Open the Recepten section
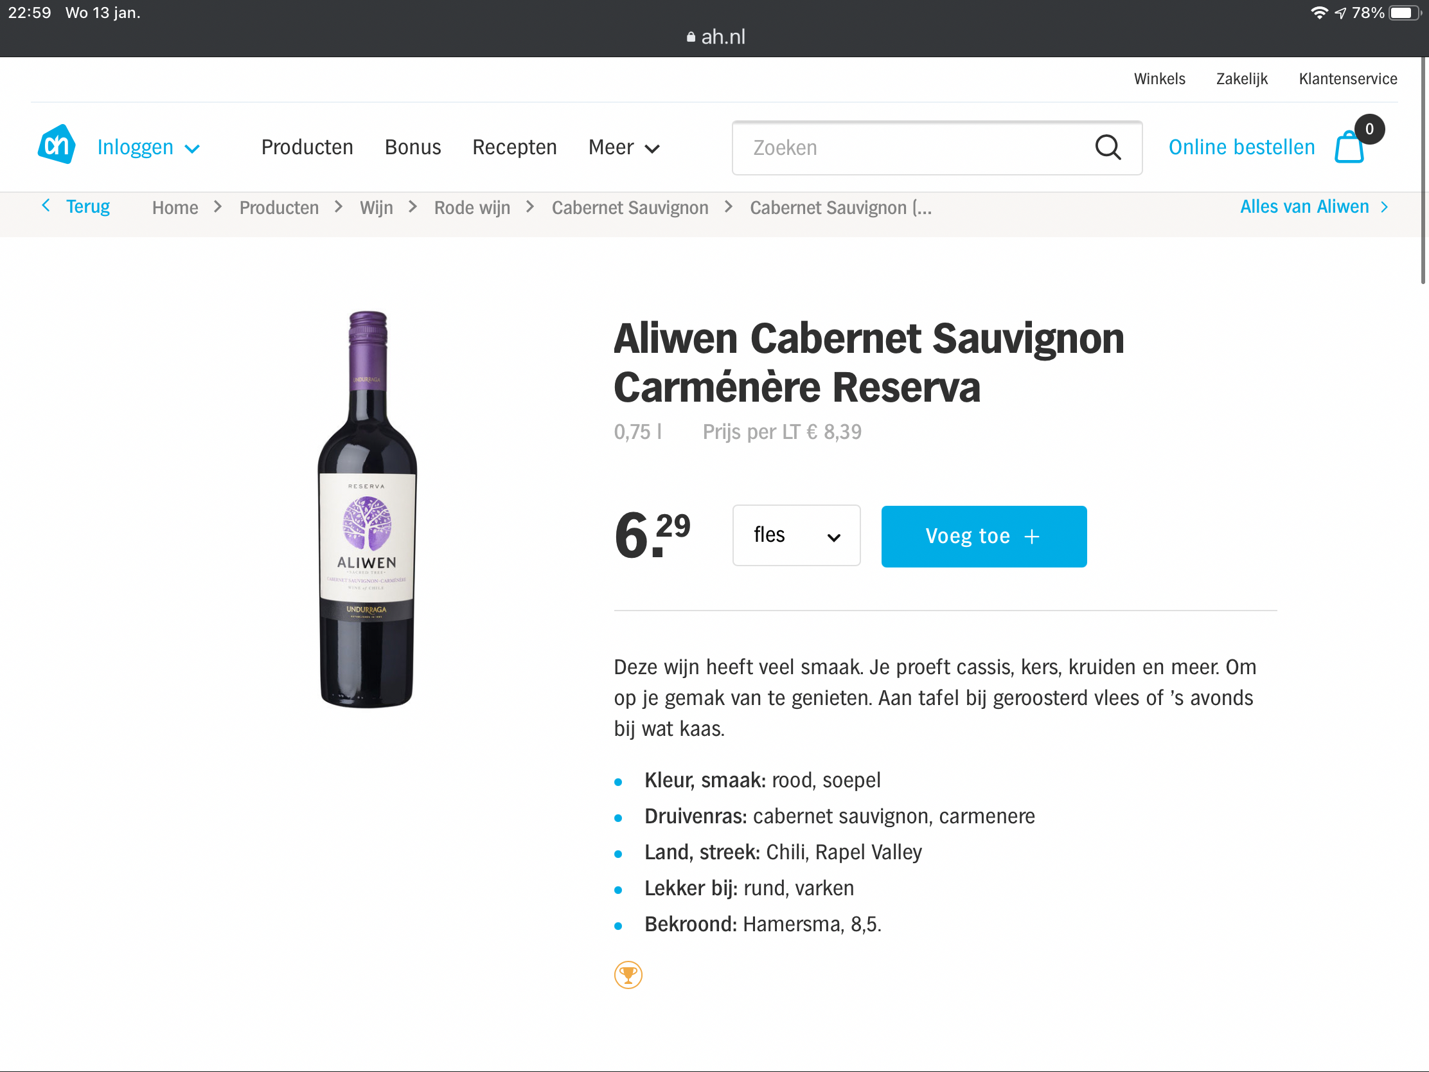 tap(514, 148)
